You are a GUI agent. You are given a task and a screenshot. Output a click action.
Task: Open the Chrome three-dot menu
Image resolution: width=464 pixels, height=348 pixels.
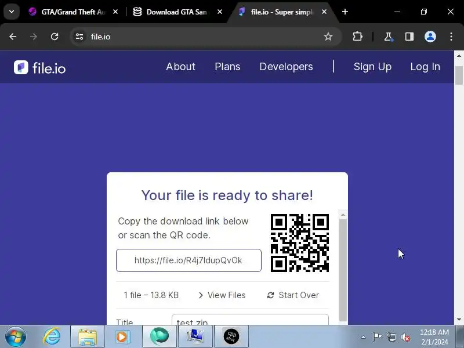tap(451, 37)
